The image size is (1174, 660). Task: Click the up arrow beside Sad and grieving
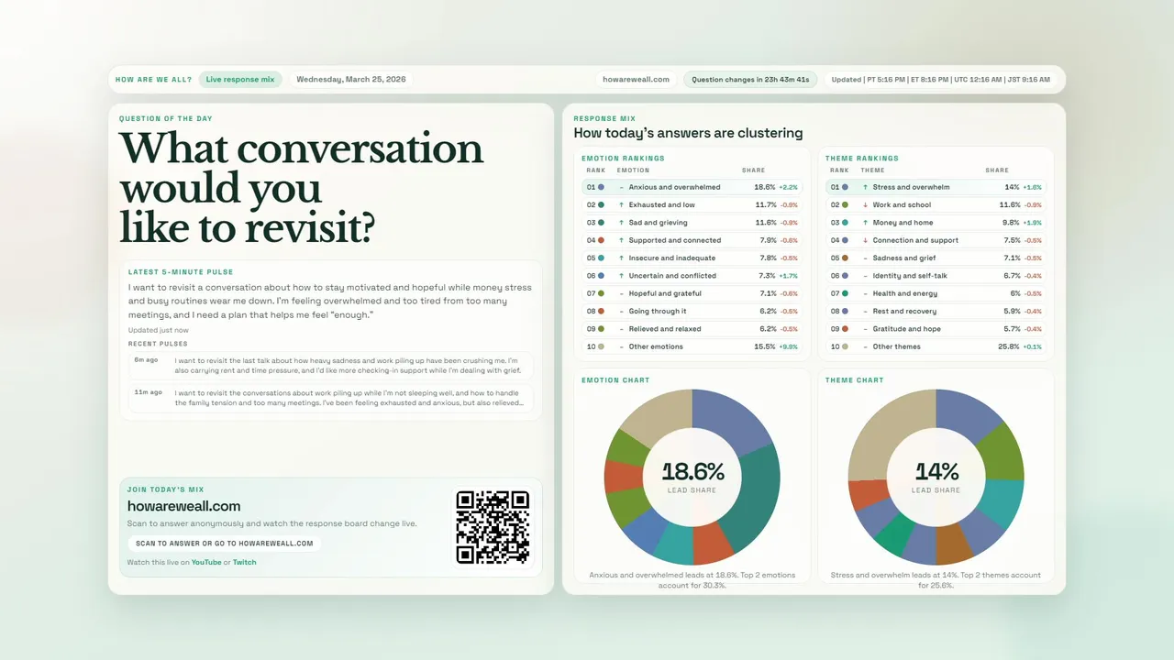coord(621,223)
